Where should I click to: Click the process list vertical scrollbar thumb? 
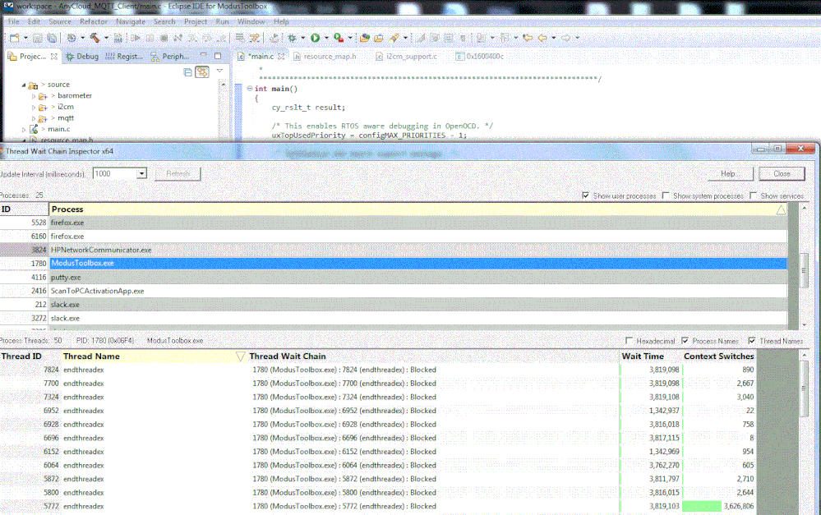pos(804,270)
